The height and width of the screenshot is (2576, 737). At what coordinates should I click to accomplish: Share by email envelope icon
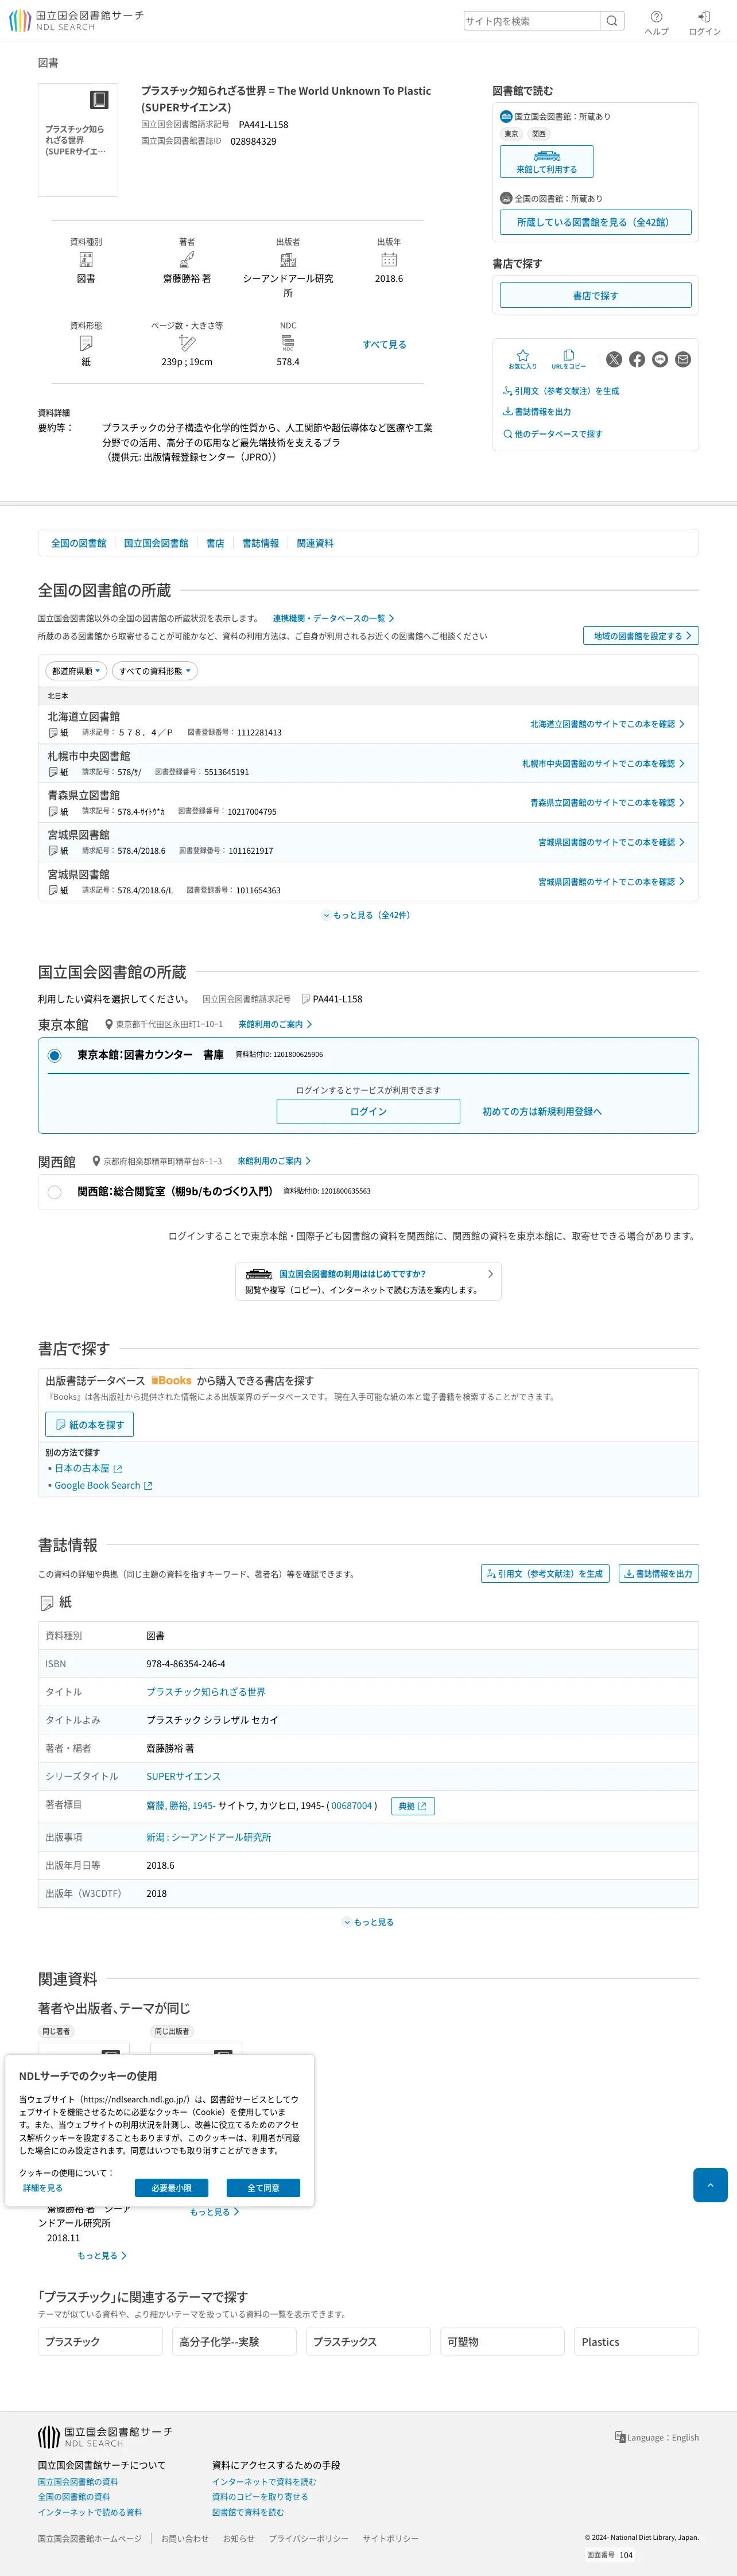683,359
